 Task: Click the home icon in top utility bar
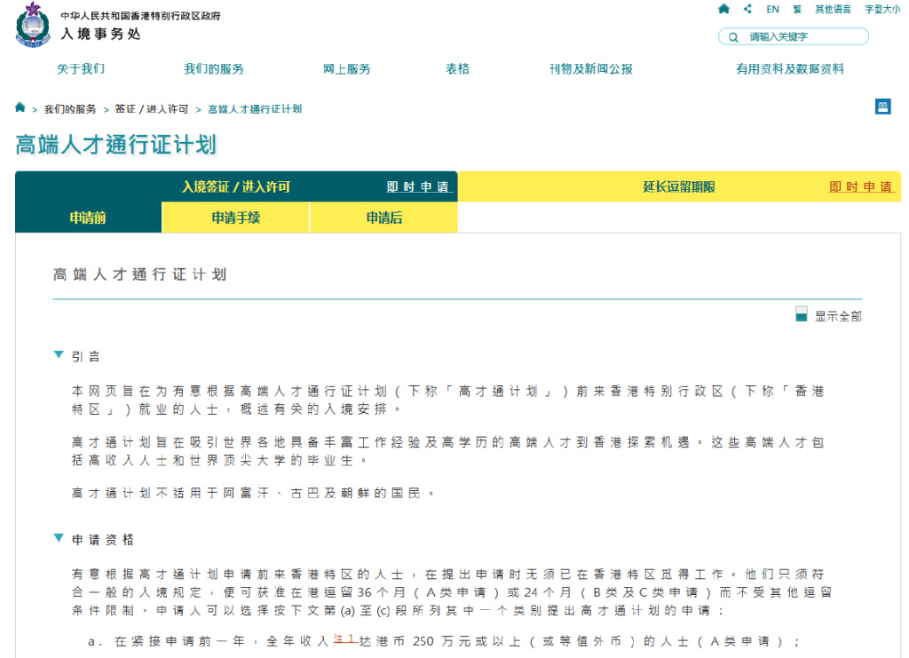pyautogui.click(x=724, y=9)
